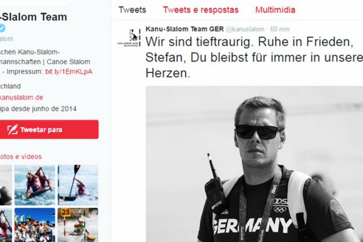Open the Fotos e vídeos section link
This screenshot has width=363, height=242.
[x=21, y=157]
